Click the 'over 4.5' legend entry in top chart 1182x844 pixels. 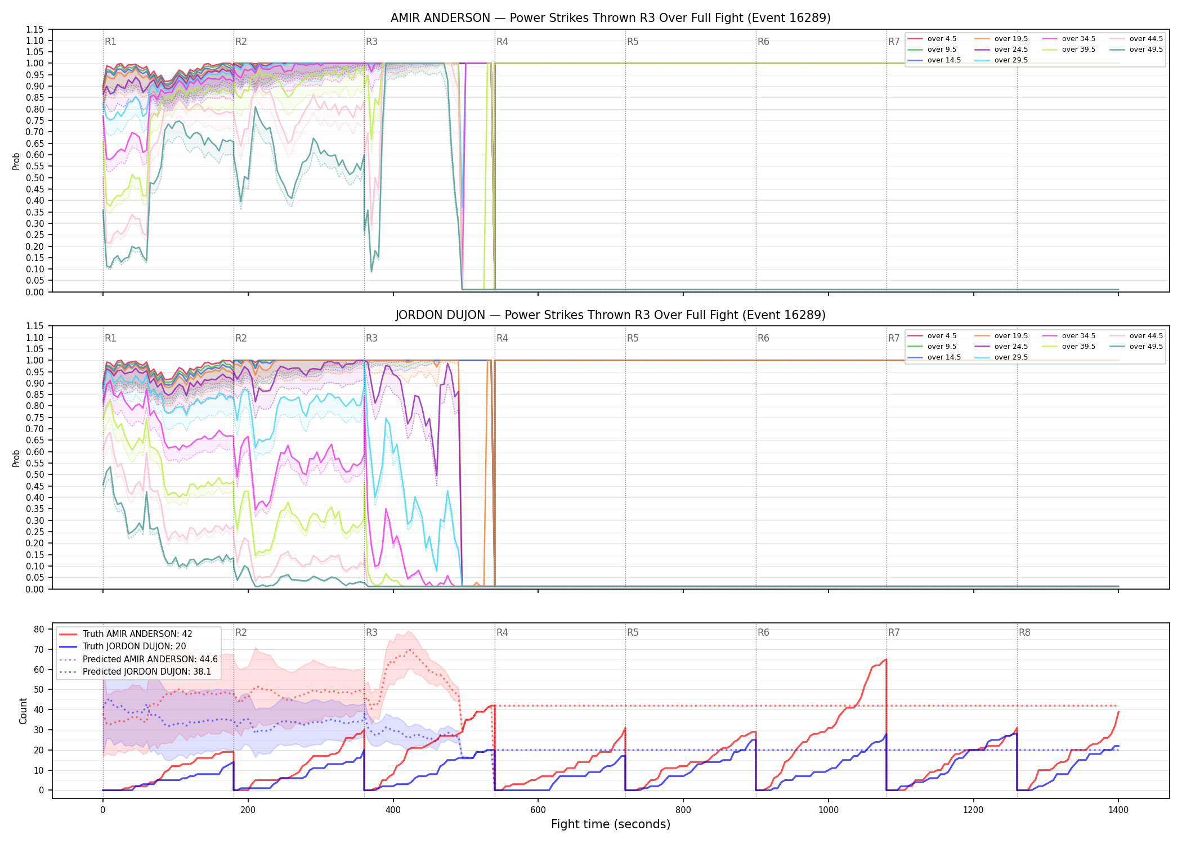coord(932,39)
